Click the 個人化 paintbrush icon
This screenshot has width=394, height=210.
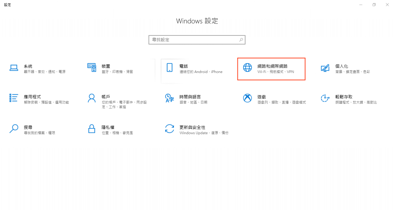pyautogui.click(x=325, y=68)
